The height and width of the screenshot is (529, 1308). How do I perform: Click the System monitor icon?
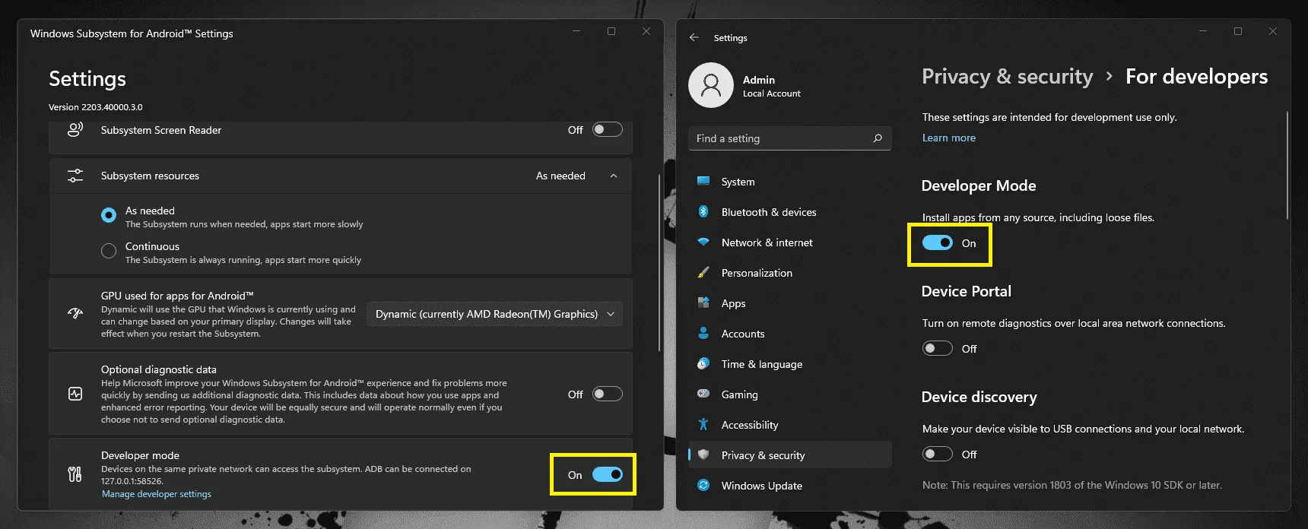coord(703,182)
